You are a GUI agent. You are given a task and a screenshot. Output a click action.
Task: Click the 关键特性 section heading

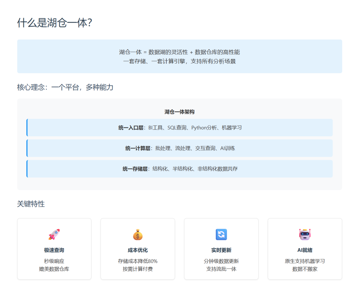tap(31, 204)
